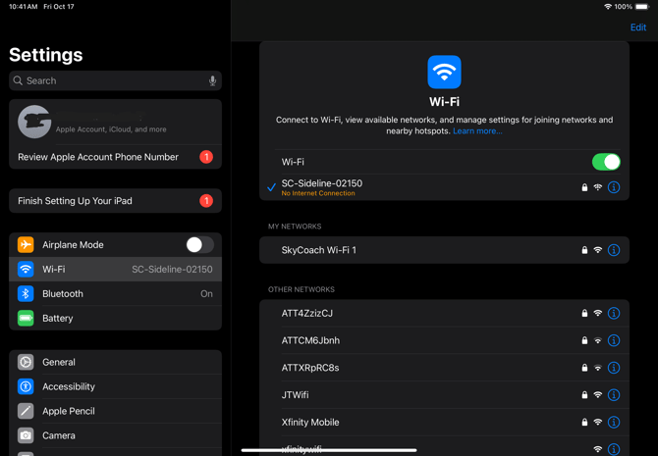Image resolution: width=658 pixels, height=456 pixels.
Task: Click the blue checkmark beside SC-Sideline-02150
Action: click(271, 187)
